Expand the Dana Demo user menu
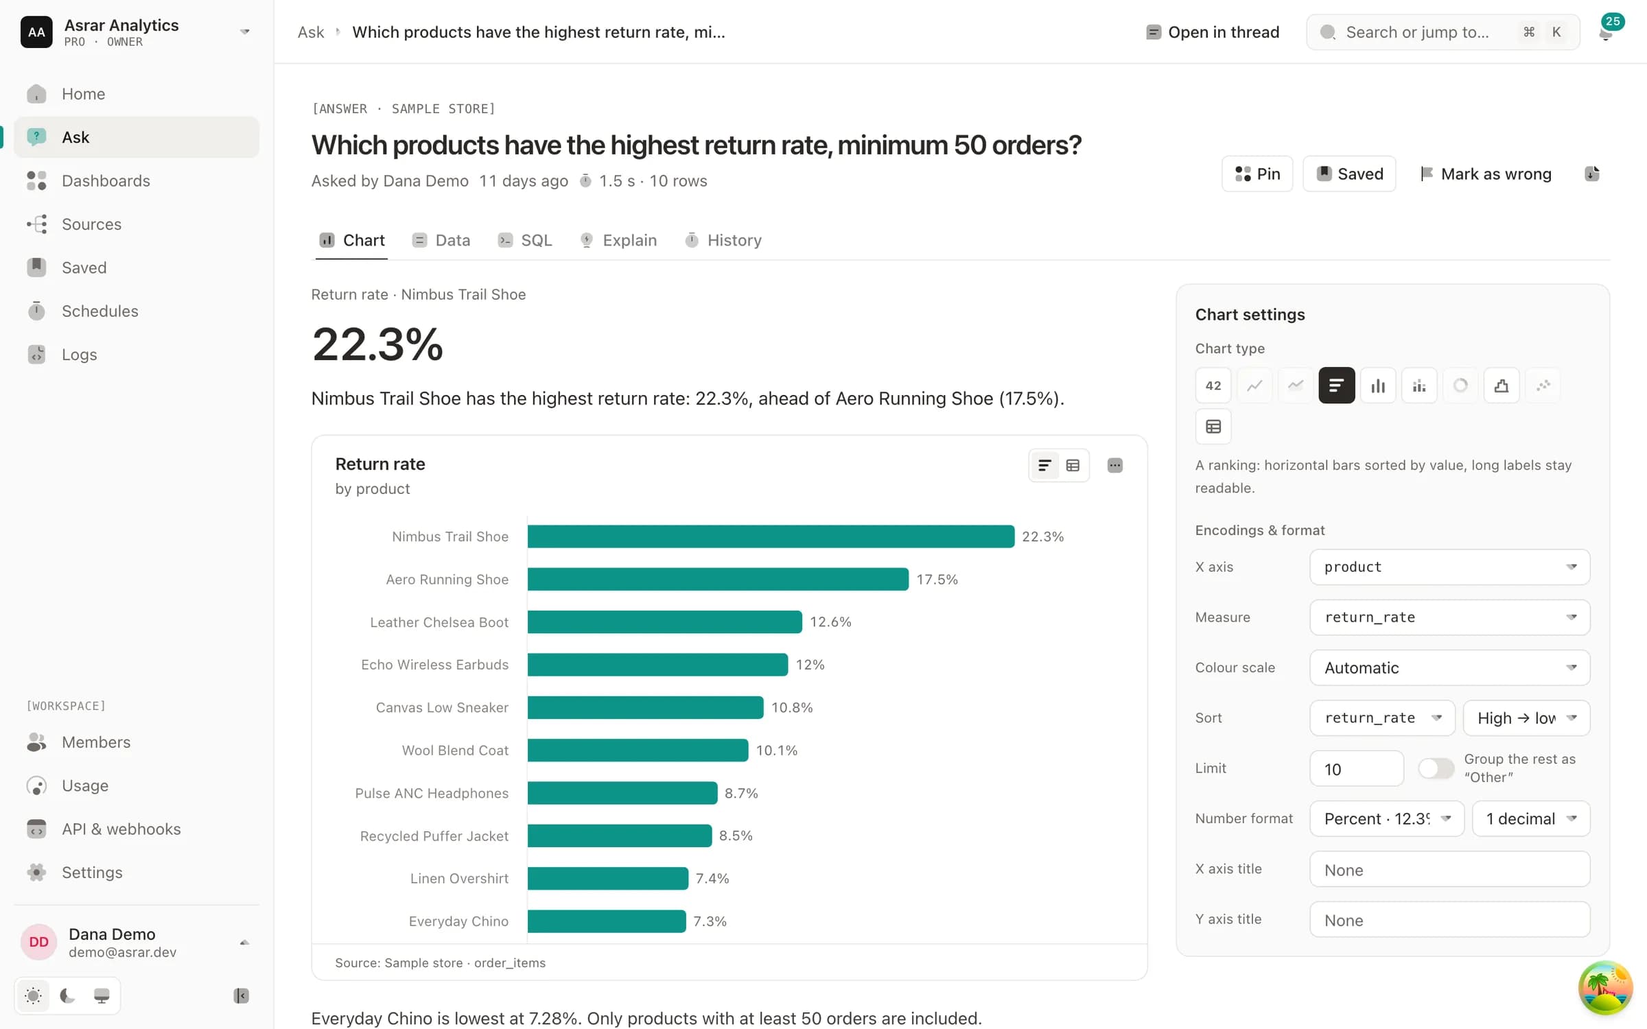The width and height of the screenshot is (1647, 1029). pos(137,942)
